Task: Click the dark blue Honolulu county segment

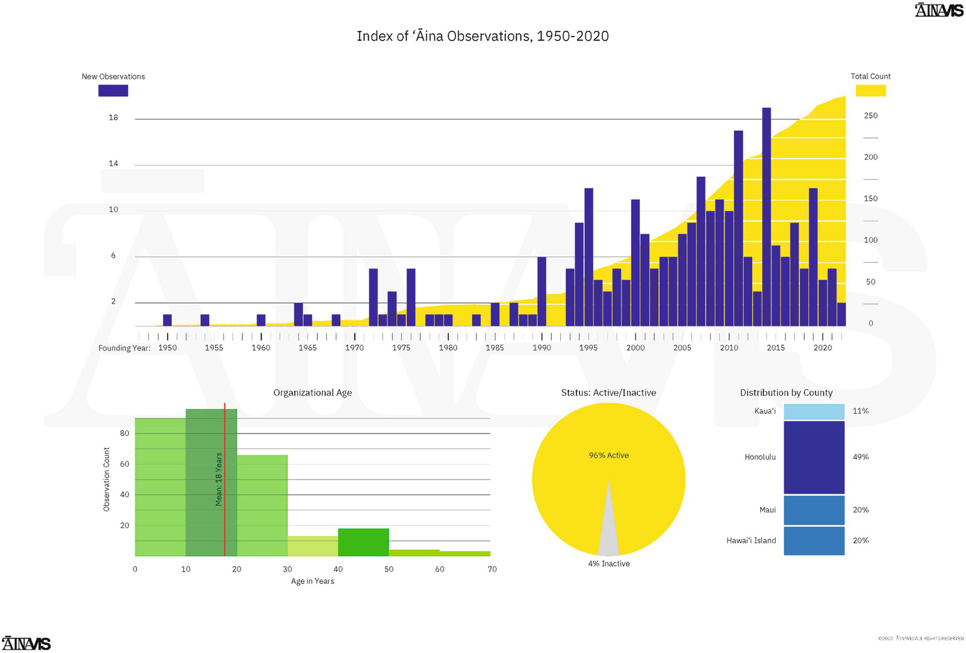Action: [814, 457]
